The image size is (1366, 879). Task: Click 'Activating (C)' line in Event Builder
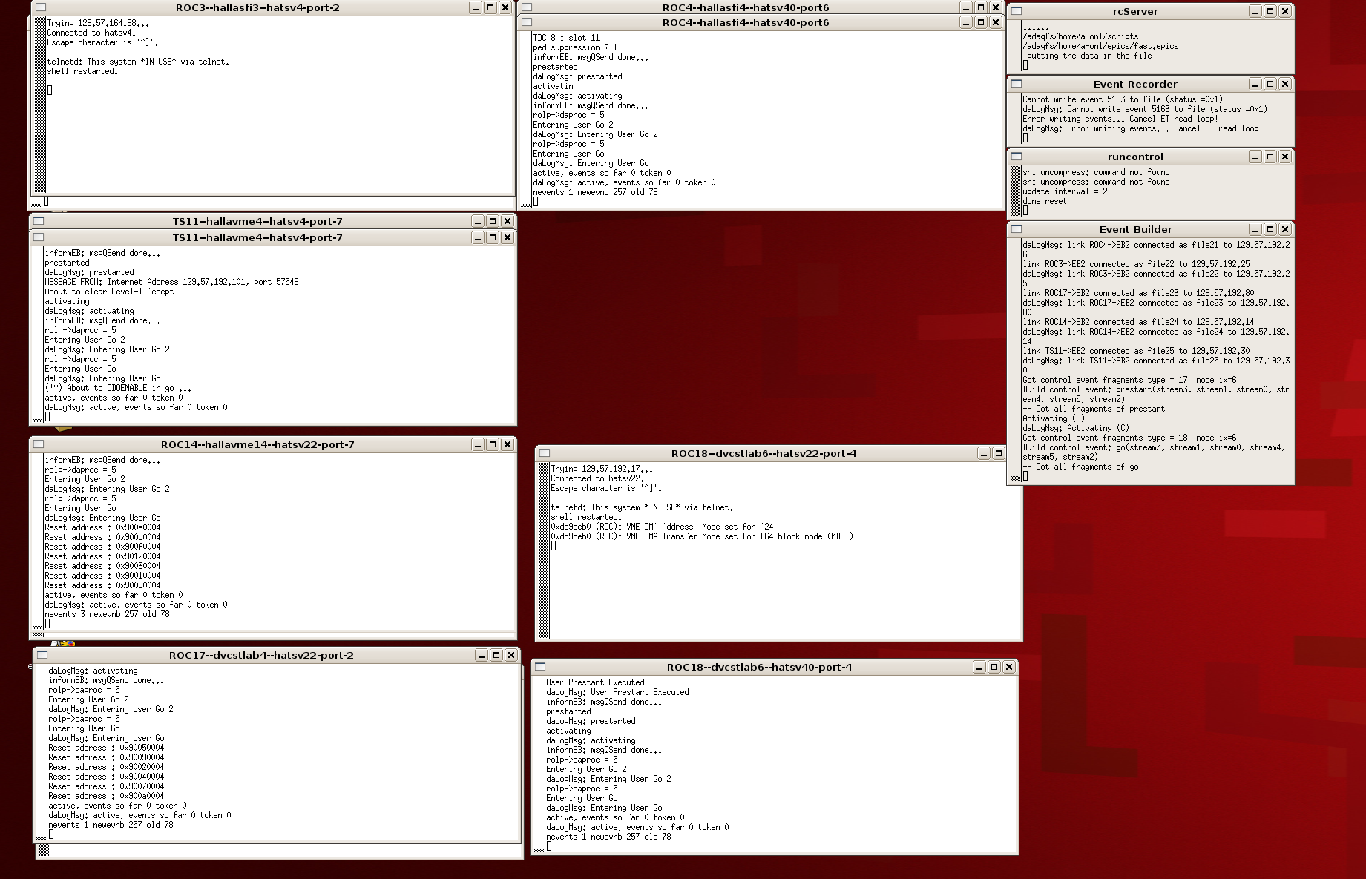tap(1054, 418)
